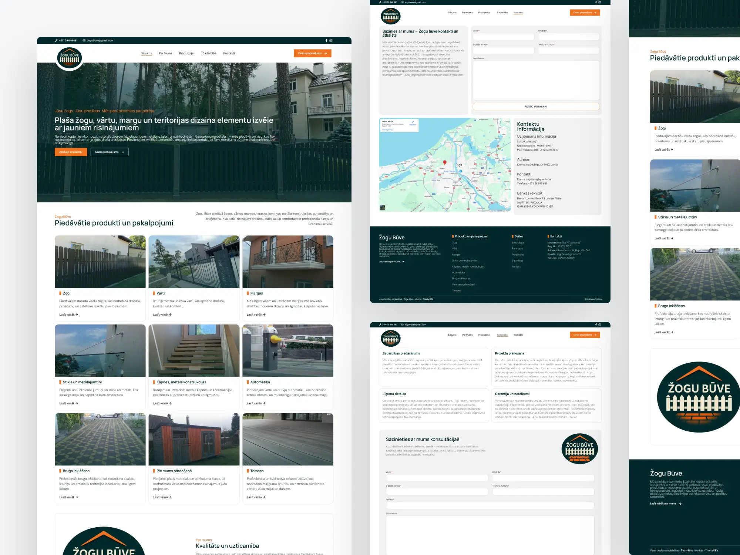
Task: Click the red location pin near Riga
Action: tap(445, 163)
